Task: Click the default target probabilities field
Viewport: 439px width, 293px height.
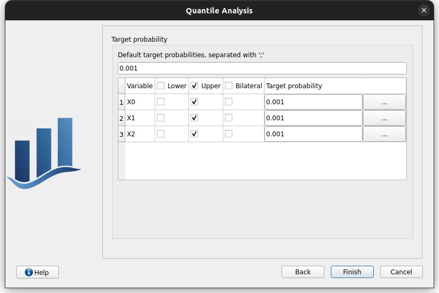Action: click(262, 68)
